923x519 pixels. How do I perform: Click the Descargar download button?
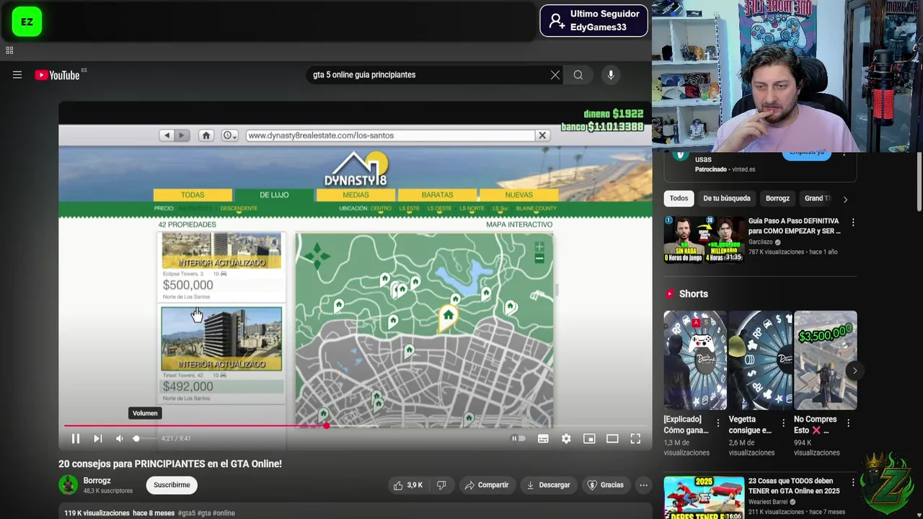pos(548,485)
